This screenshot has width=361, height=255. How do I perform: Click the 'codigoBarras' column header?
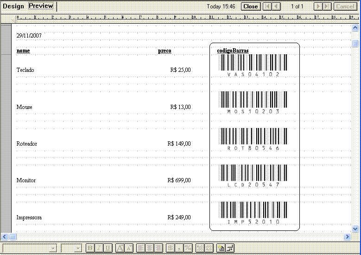(233, 51)
